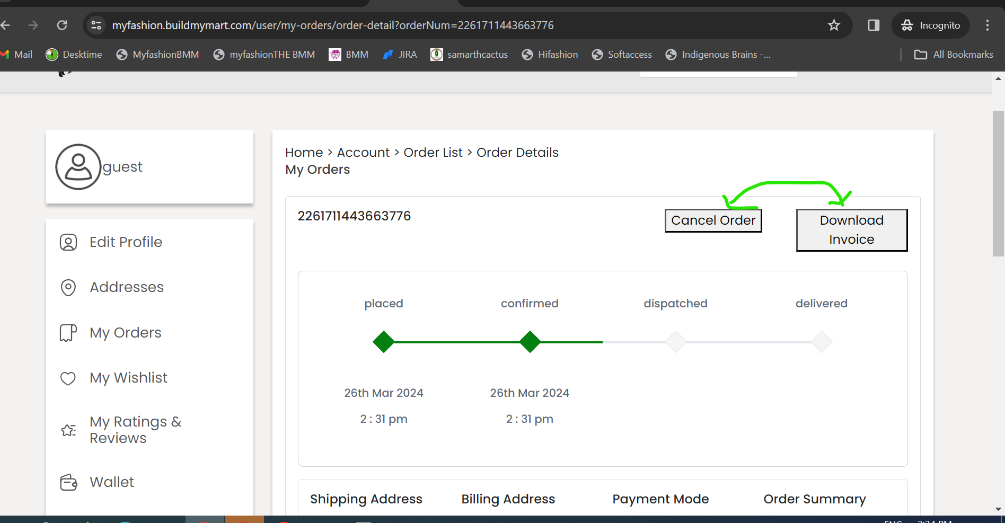
Task: Click the delivered status label
Action: click(x=822, y=304)
